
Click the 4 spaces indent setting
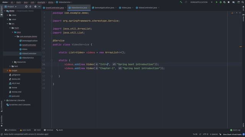point(214,134)
